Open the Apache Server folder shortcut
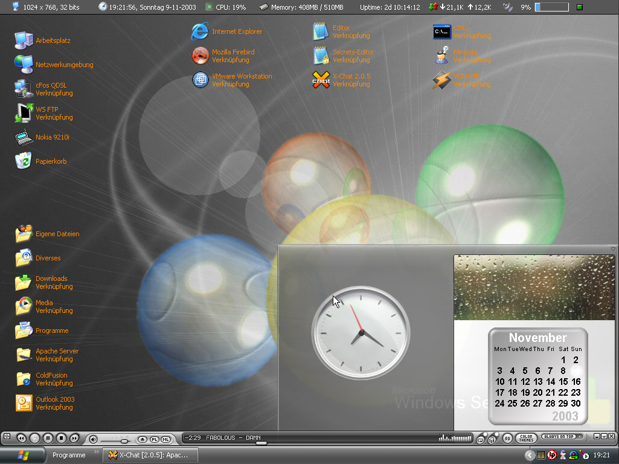Viewport: 619px width, 464px height. [x=24, y=355]
